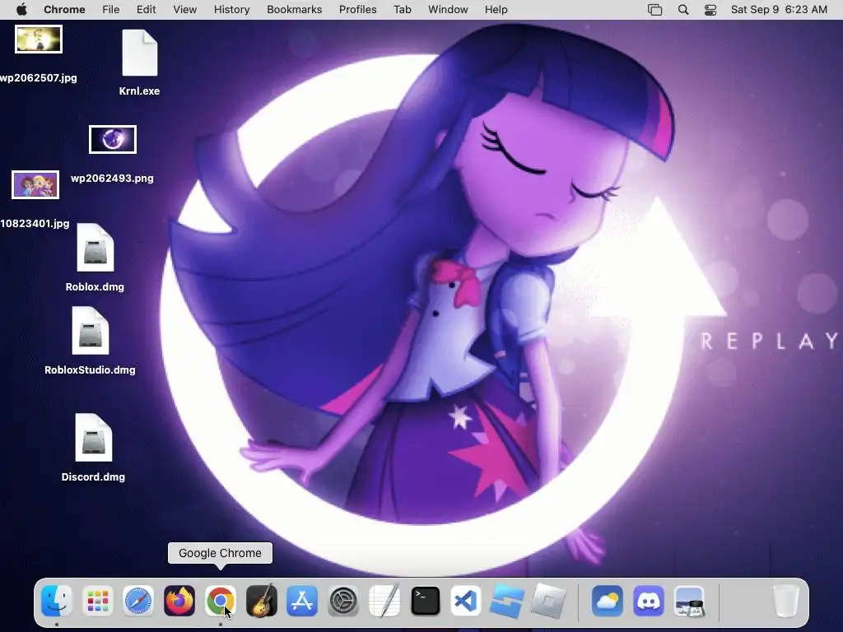
Task: Select the wp2062507.jpg image thumbnail
Action: tap(39, 39)
